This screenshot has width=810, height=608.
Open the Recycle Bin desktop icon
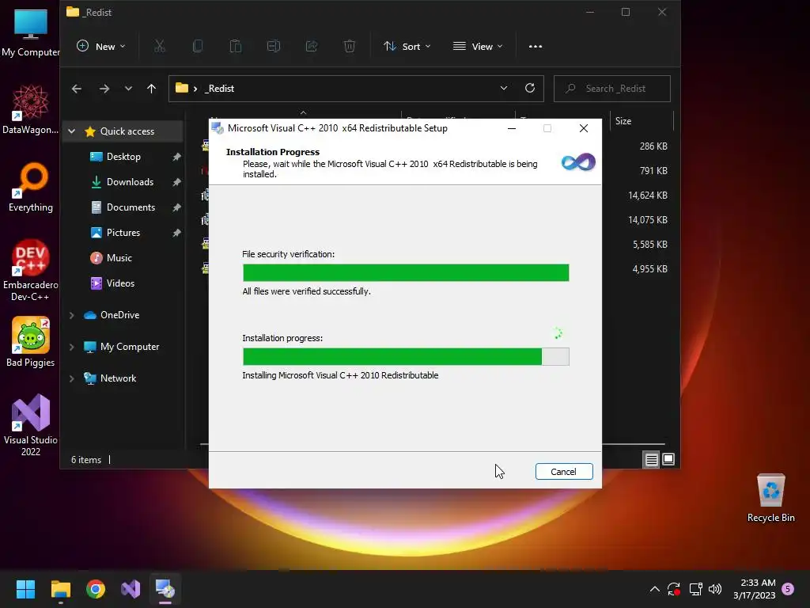770,498
